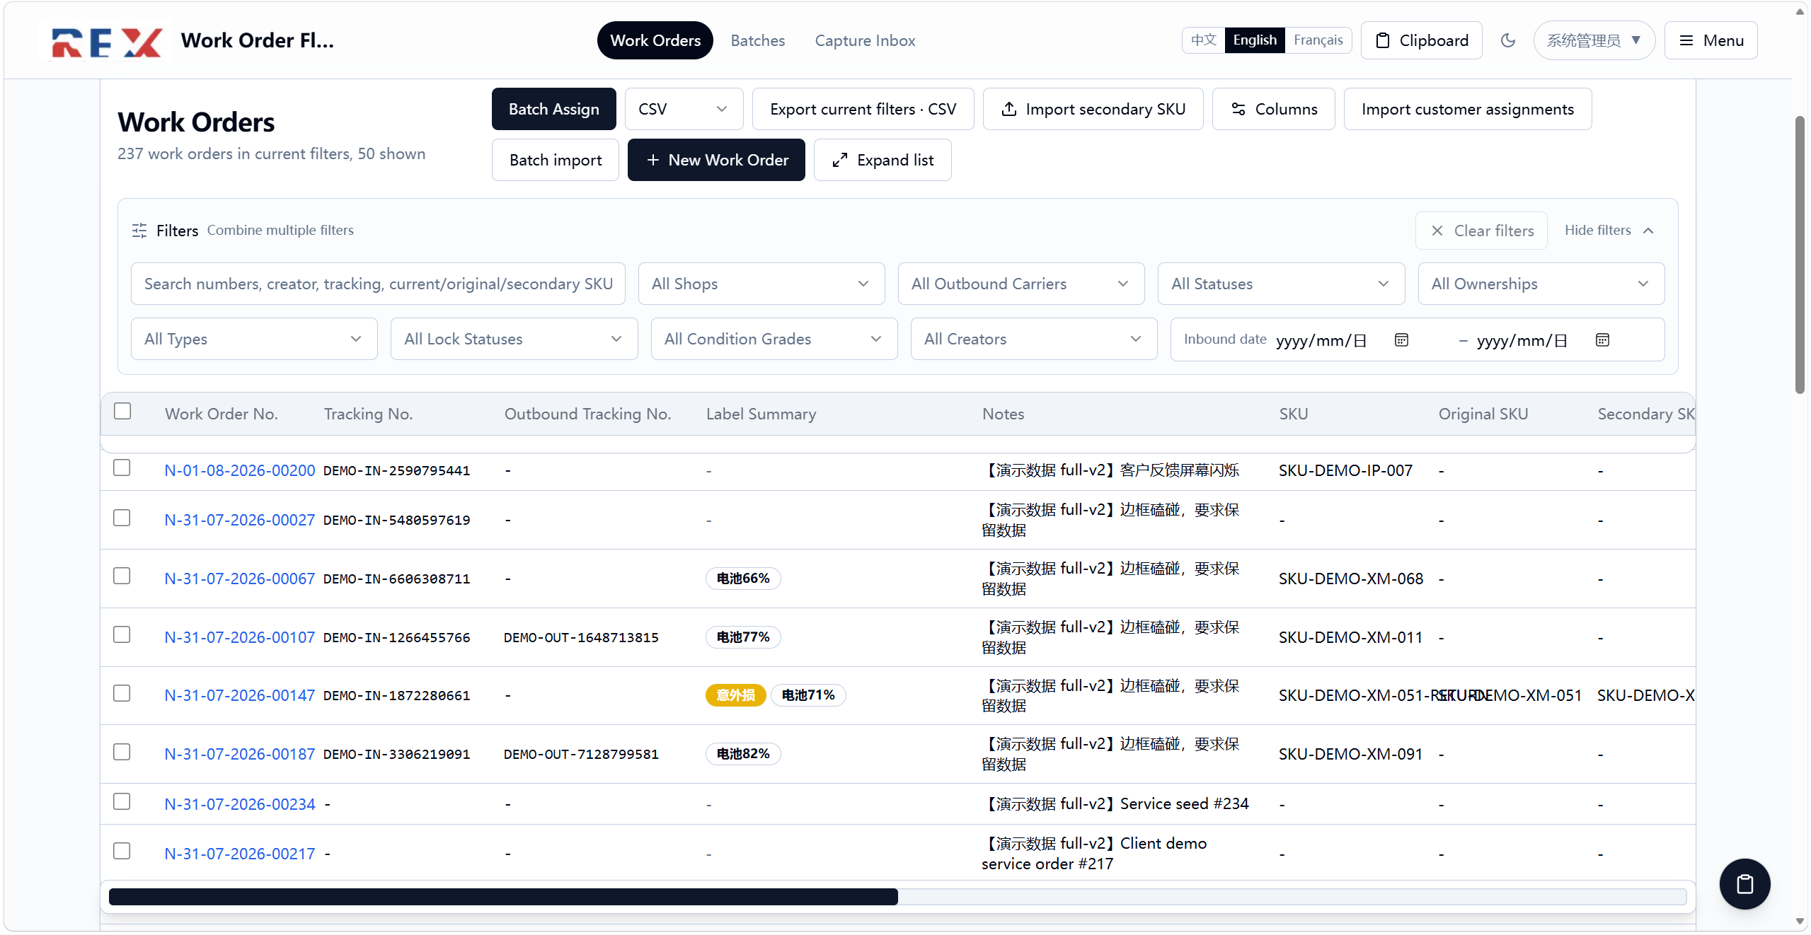The width and height of the screenshot is (1811, 935).
Task: Switch to Capture Inbox tab
Action: pos(865,40)
